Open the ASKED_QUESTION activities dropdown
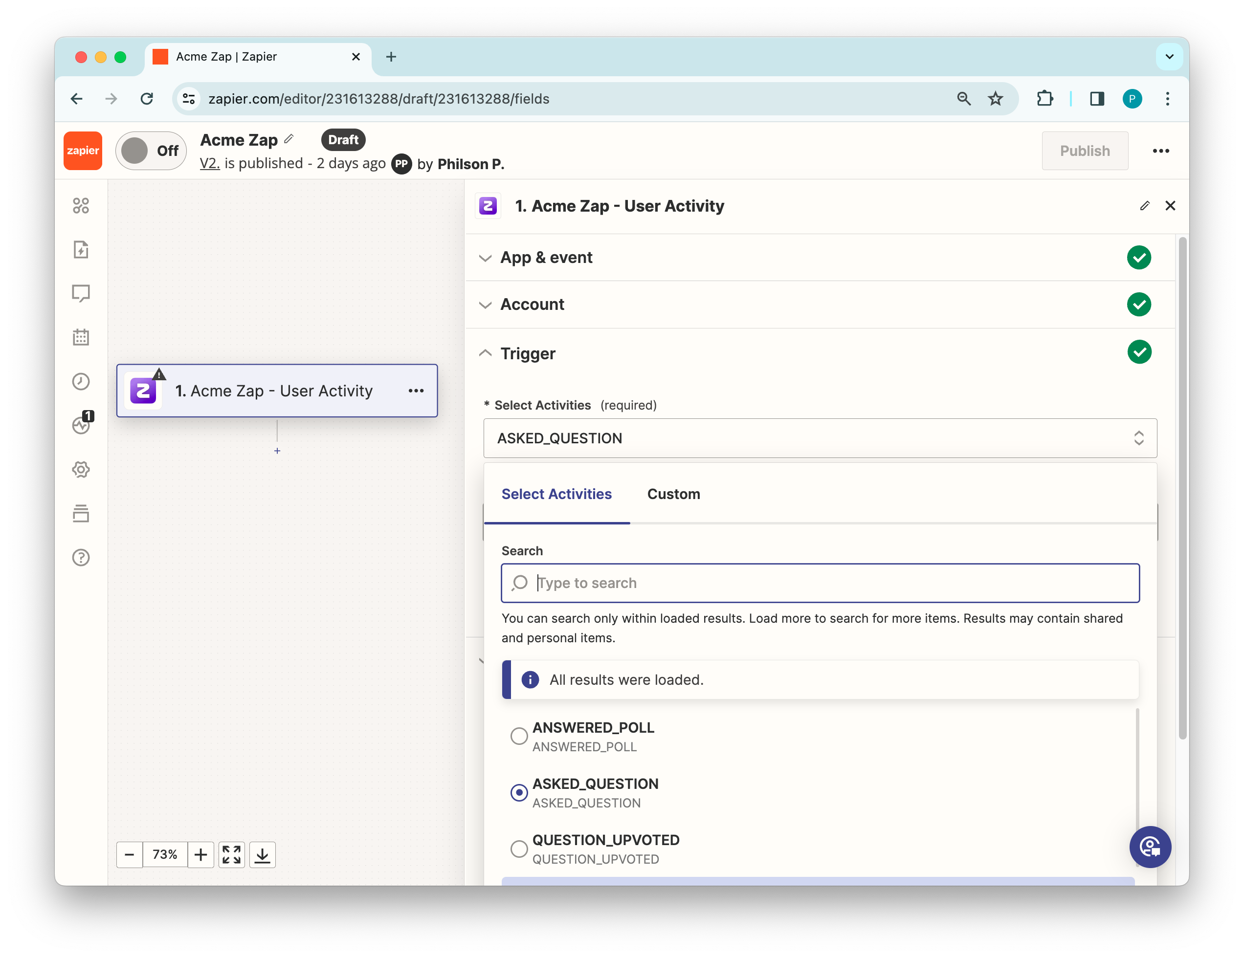This screenshot has width=1244, height=958. [820, 438]
